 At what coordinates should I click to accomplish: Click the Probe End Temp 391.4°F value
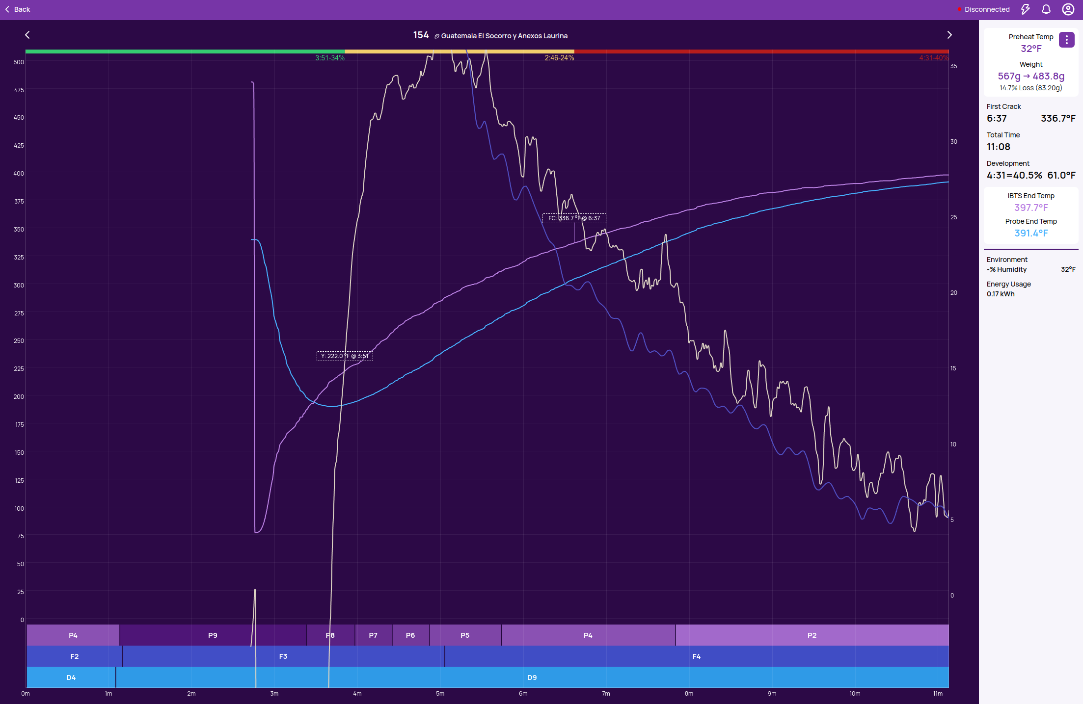[1031, 233]
